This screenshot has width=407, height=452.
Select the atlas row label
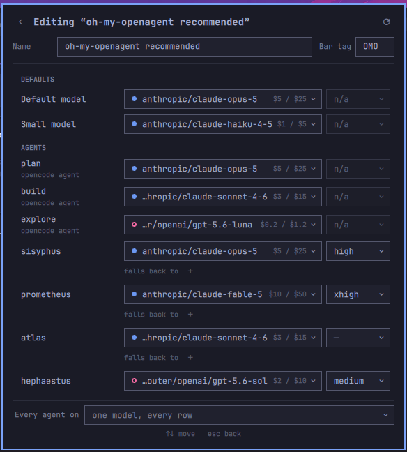(33, 338)
